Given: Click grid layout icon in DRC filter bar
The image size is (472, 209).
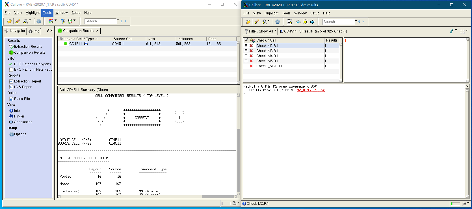Looking at the screenshot, I should tap(463, 31).
